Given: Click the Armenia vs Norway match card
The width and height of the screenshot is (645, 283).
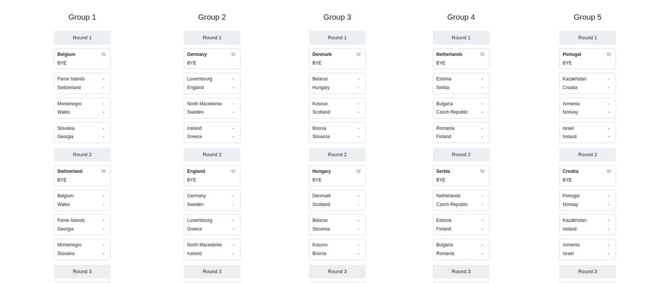Looking at the screenshot, I should coord(588,108).
